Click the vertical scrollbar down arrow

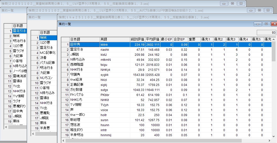pos(274,136)
